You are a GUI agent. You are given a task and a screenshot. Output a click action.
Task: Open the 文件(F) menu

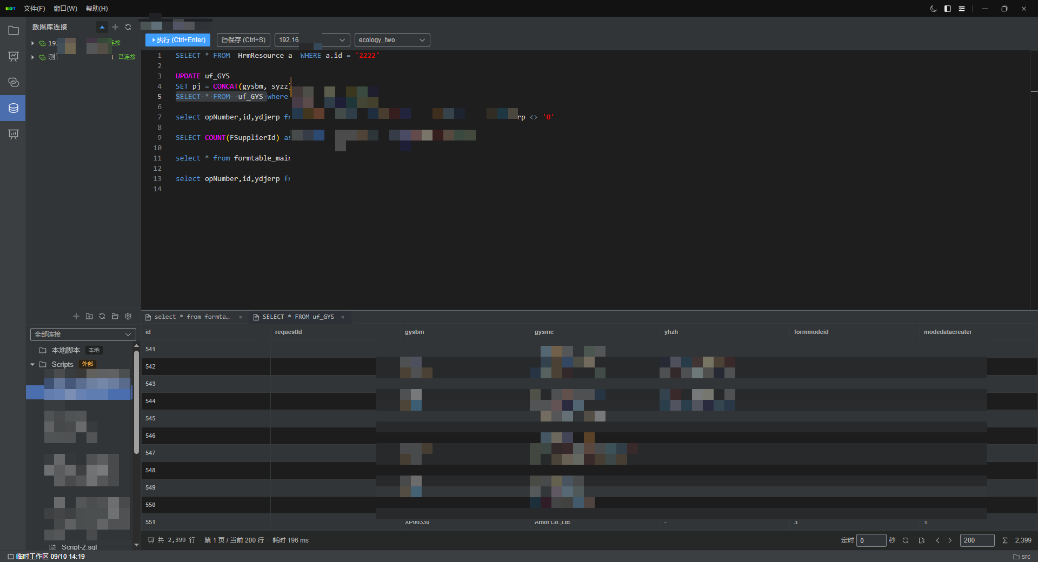coord(35,9)
